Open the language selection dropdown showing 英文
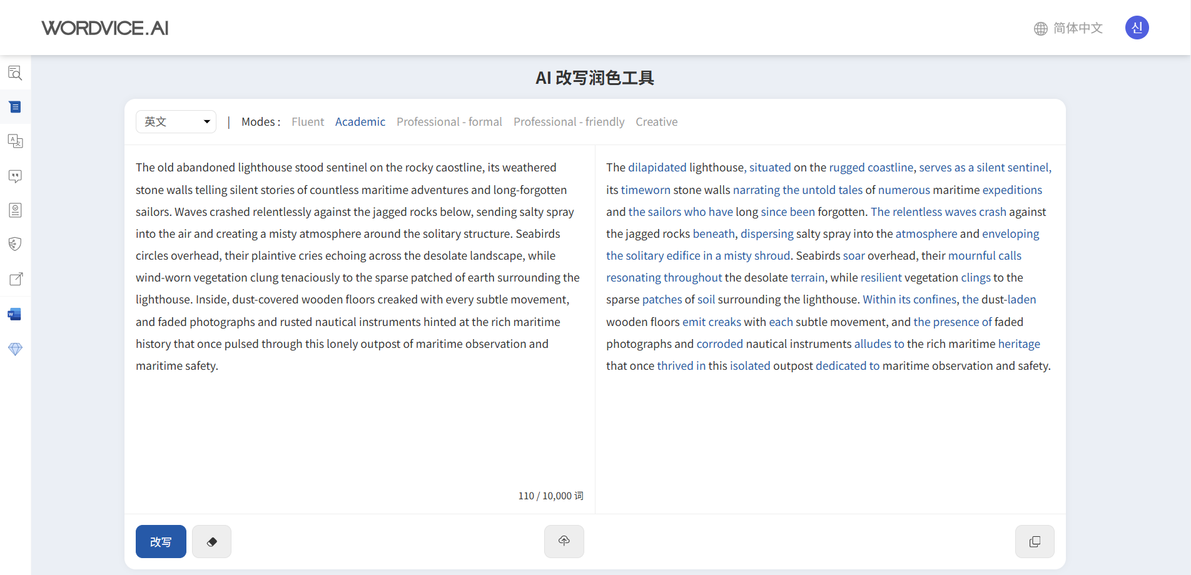 [x=176, y=121]
